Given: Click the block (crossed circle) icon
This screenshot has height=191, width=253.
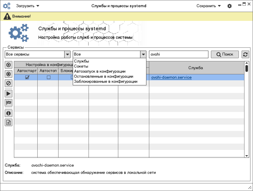Looking at the screenshot, I should pos(9,83).
